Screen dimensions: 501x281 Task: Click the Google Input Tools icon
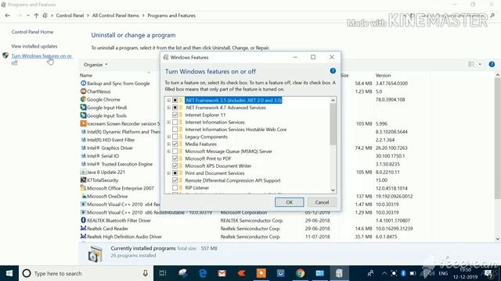[84, 116]
